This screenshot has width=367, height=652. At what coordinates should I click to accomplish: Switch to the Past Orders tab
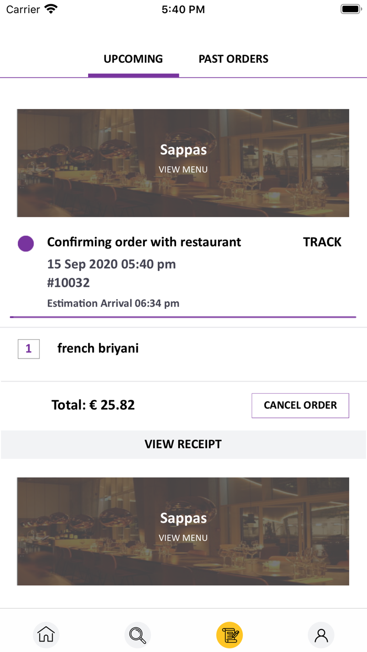pyautogui.click(x=233, y=59)
